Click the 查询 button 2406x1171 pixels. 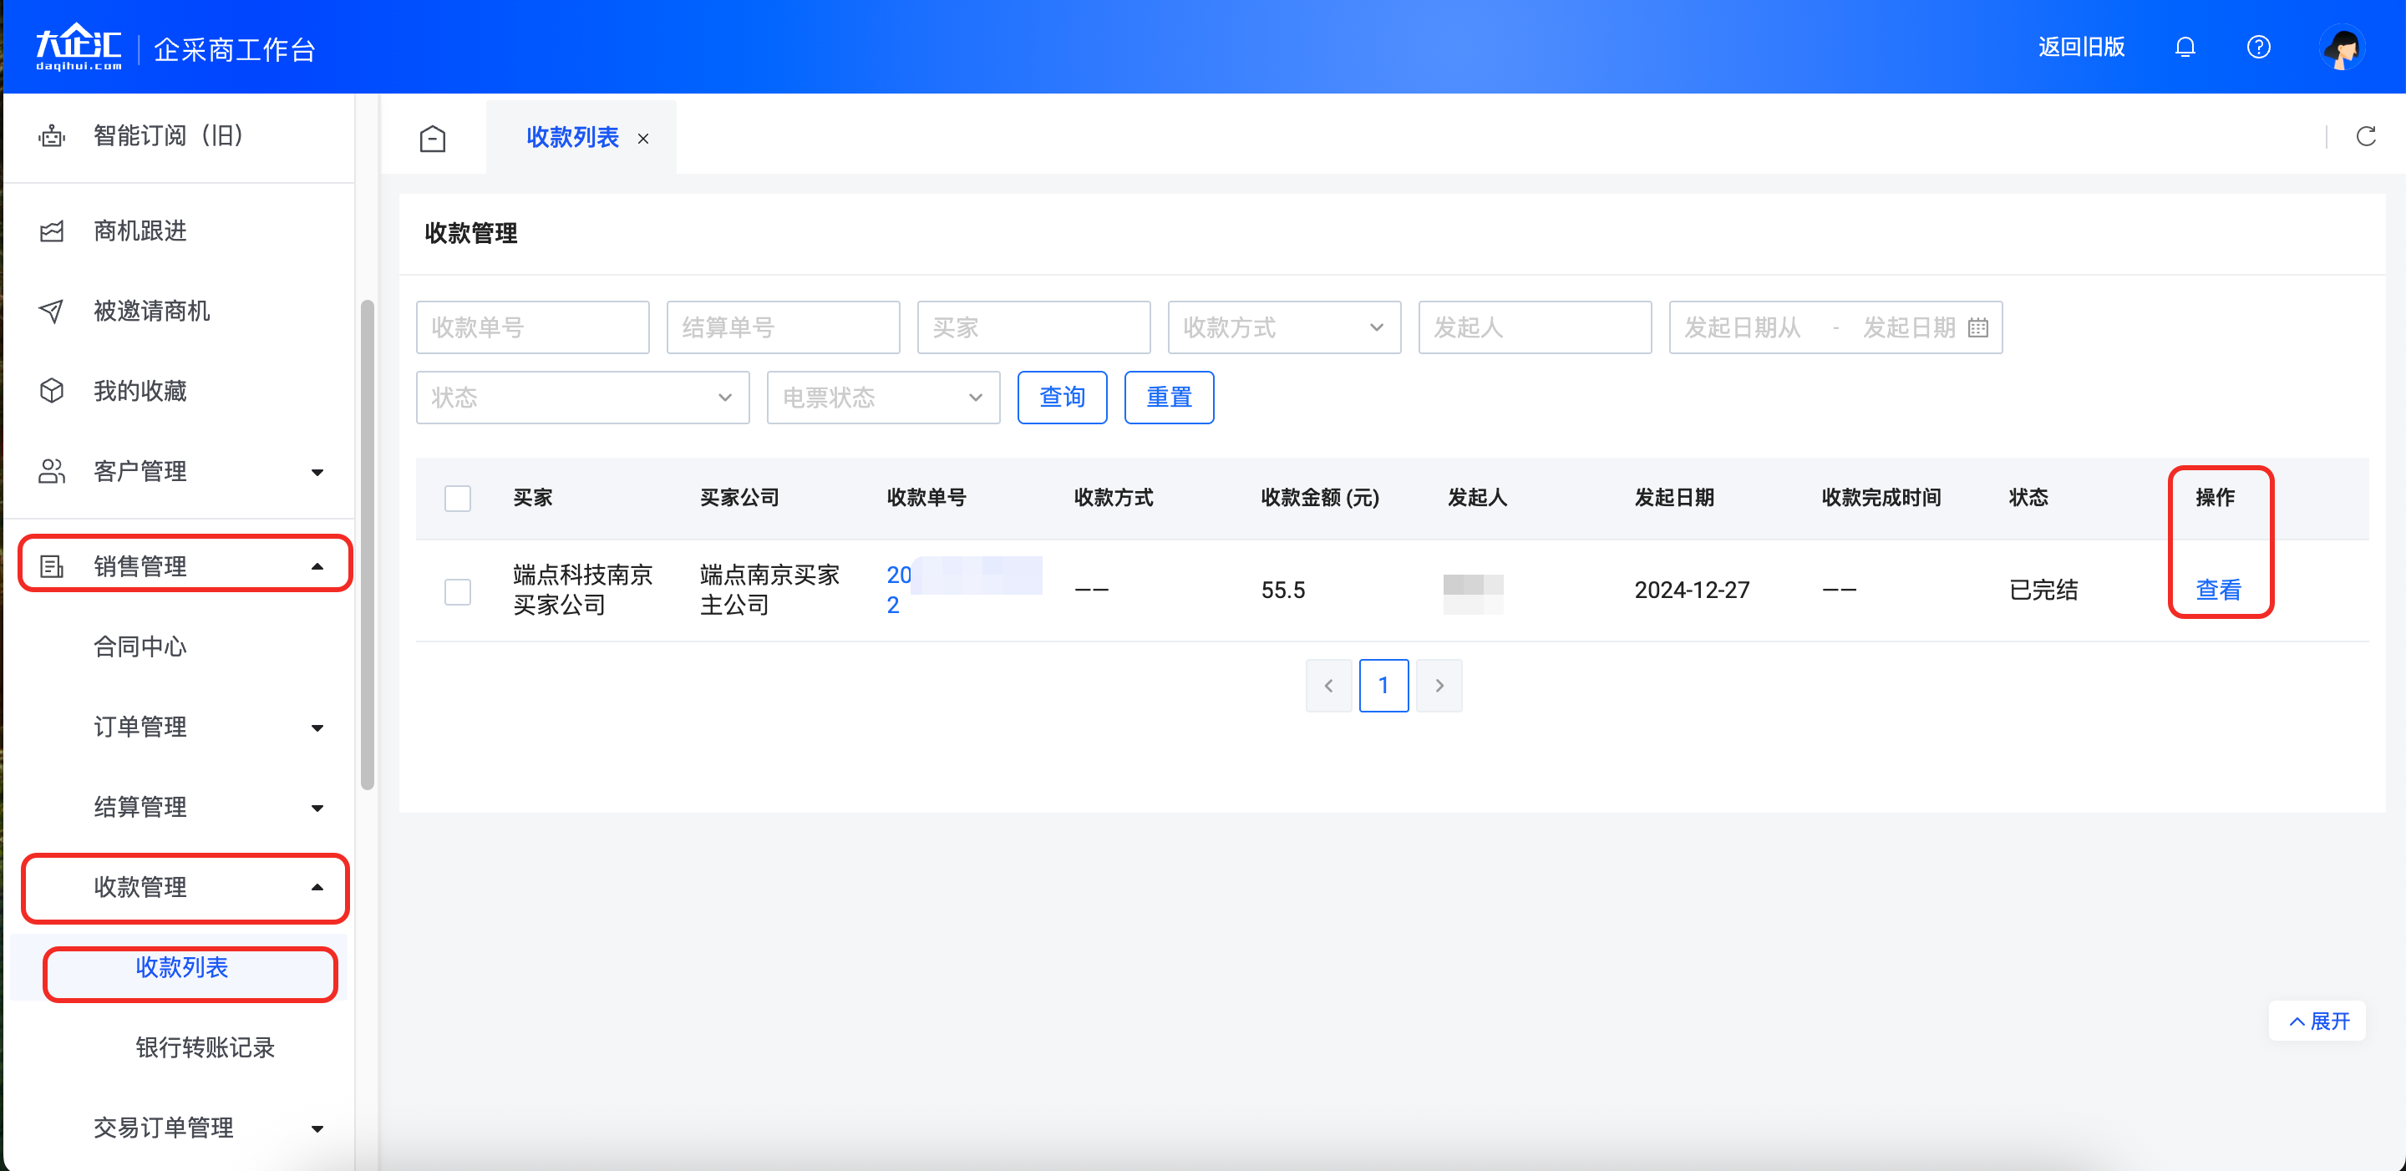(1062, 398)
